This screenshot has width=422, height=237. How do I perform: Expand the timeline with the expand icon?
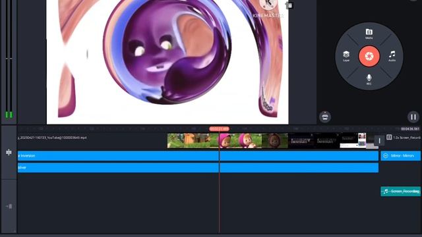click(x=9, y=152)
